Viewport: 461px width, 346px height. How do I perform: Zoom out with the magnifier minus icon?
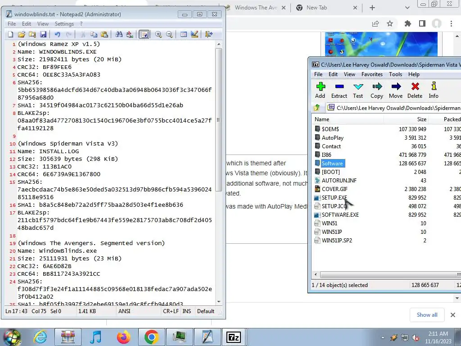tap(169, 34)
